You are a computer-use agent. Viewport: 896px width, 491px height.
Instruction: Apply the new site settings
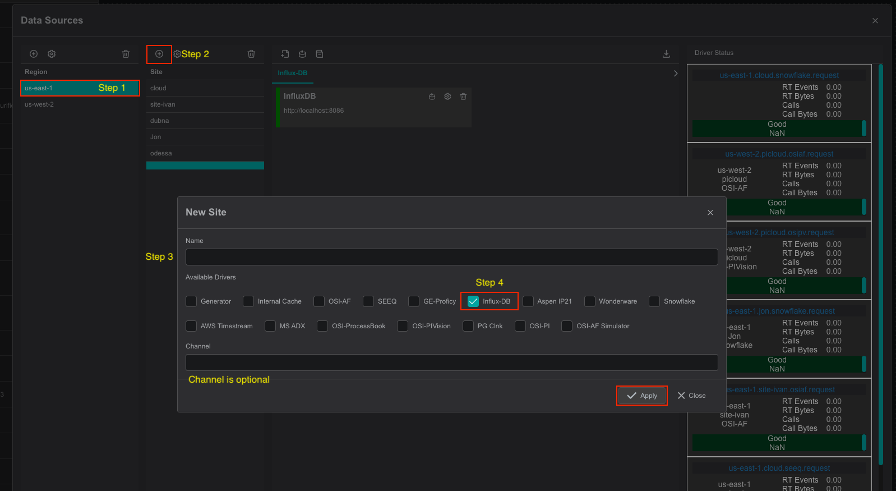click(x=642, y=396)
